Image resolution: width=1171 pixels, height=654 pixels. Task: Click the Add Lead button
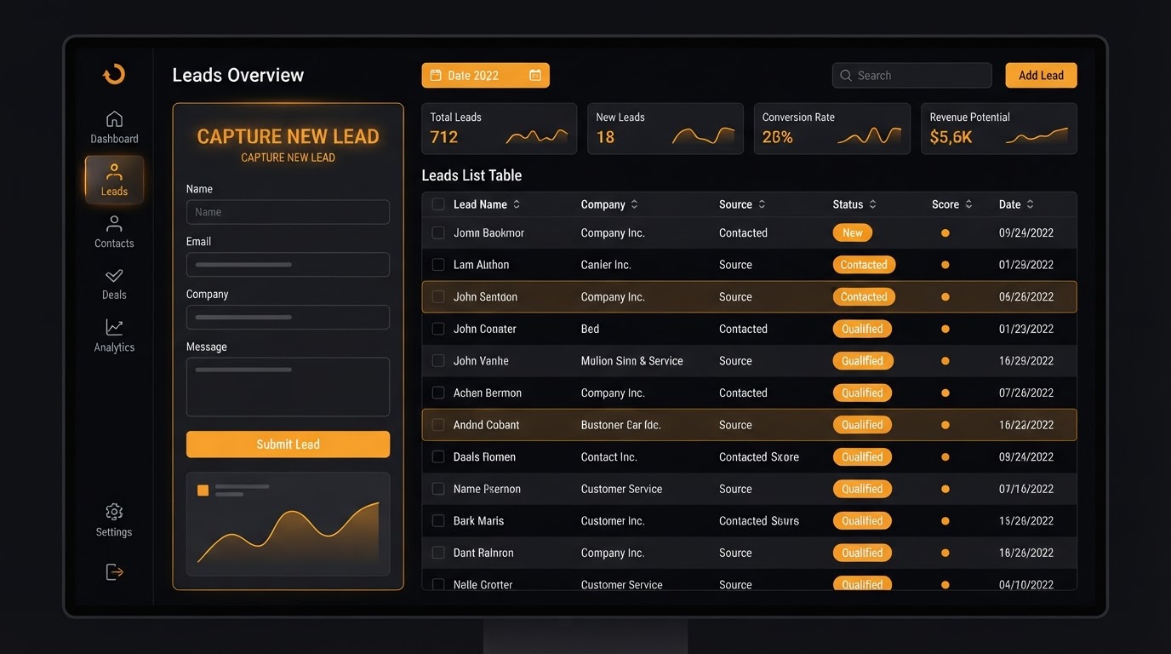click(1041, 75)
